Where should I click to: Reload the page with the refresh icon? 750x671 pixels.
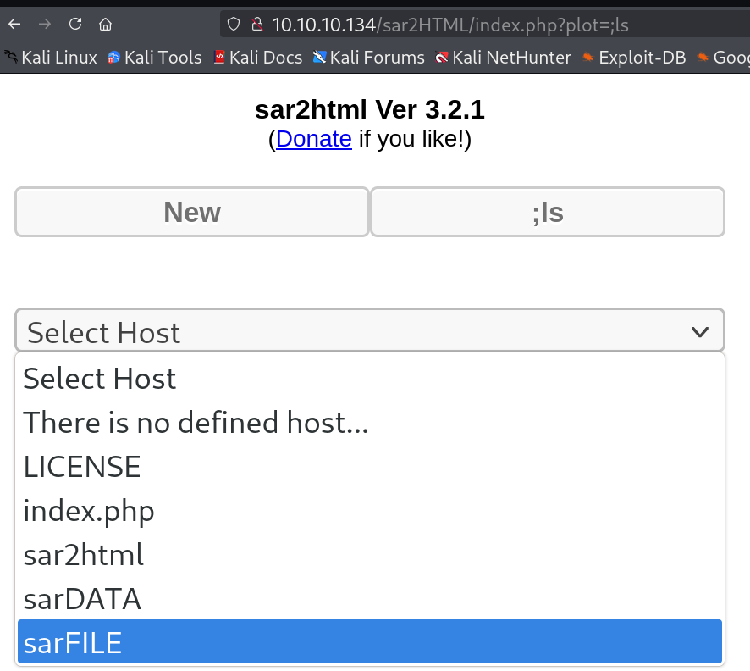pyautogui.click(x=75, y=24)
